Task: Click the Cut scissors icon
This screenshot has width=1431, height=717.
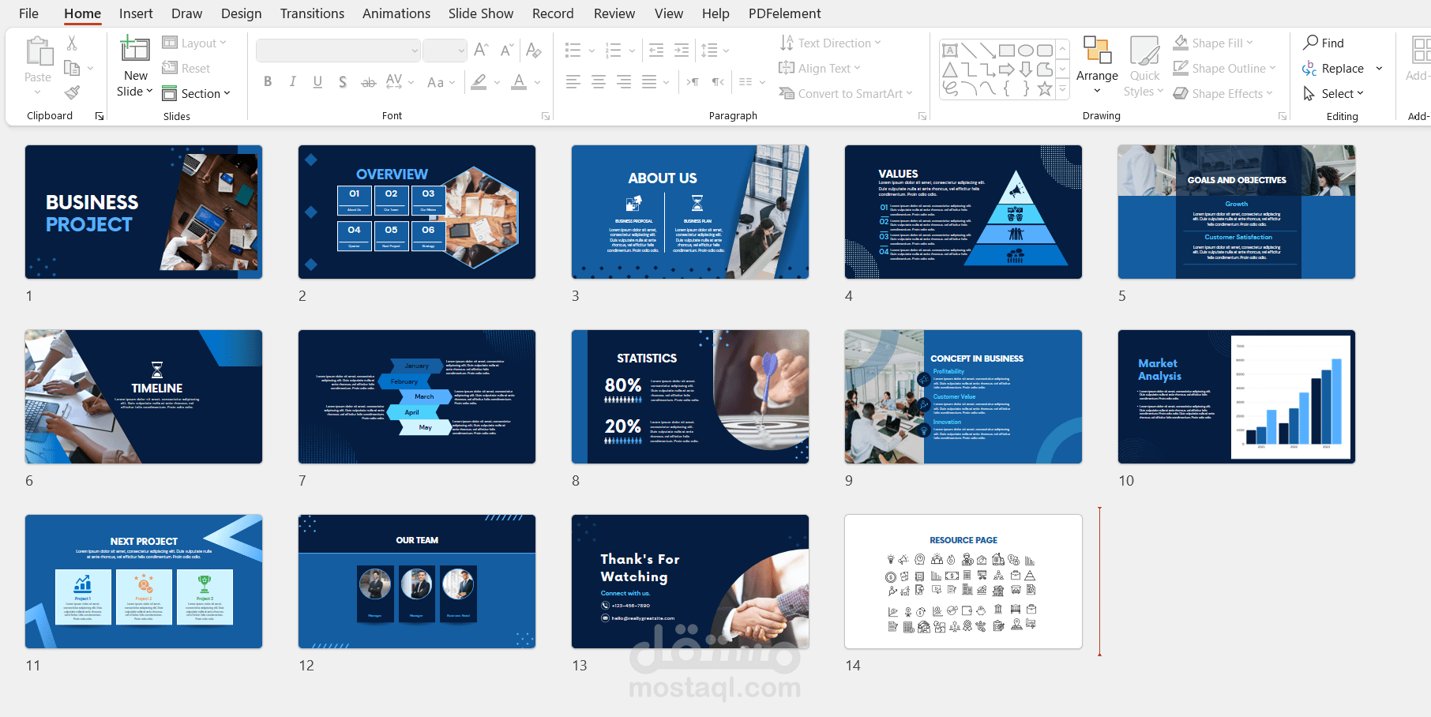Action: point(72,43)
